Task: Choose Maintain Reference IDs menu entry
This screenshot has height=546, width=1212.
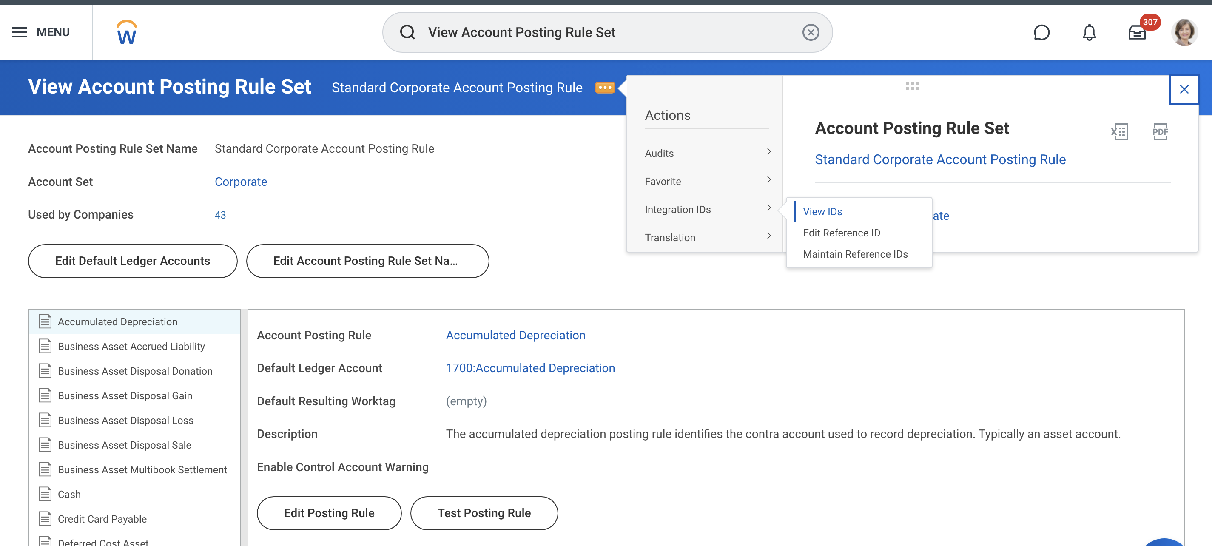Action: click(x=856, y=254)
